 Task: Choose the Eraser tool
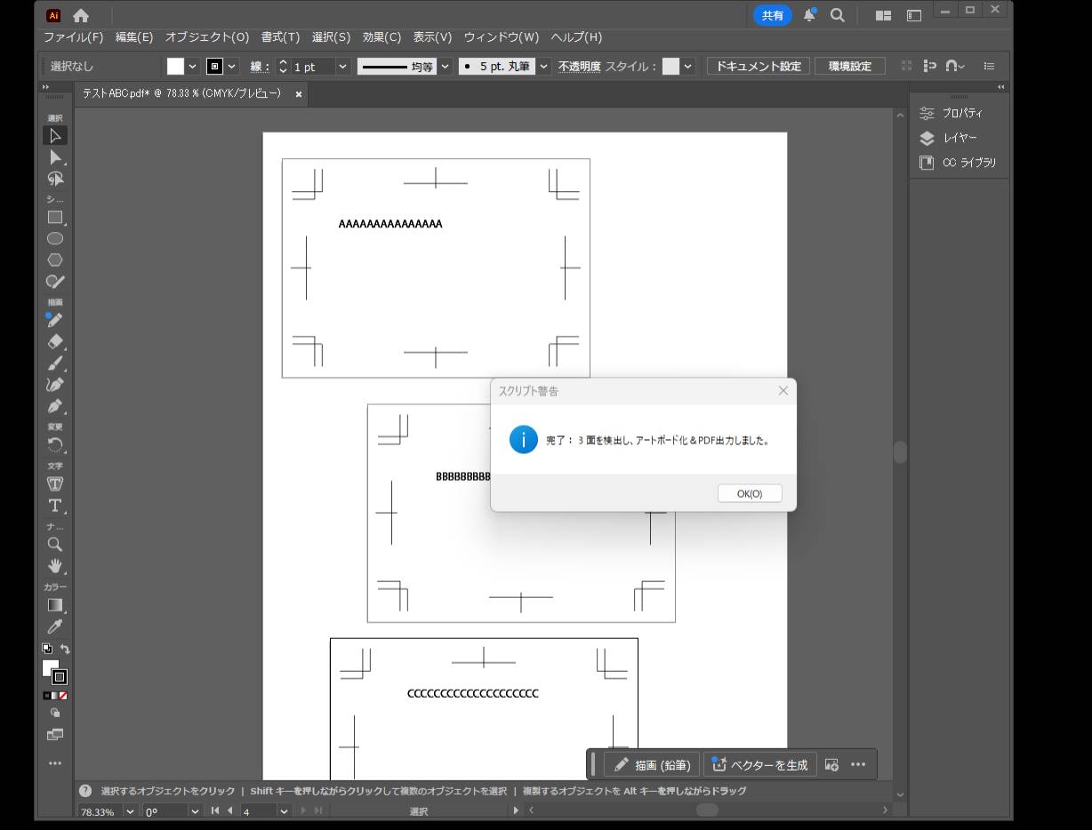click(54, 342)
